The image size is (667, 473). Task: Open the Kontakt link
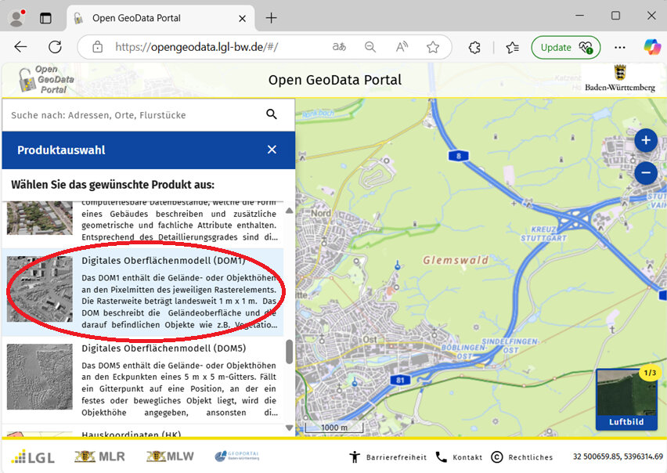[x=460, y=457]
